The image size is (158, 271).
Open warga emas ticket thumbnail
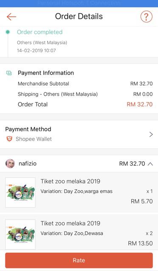(20, 192)
